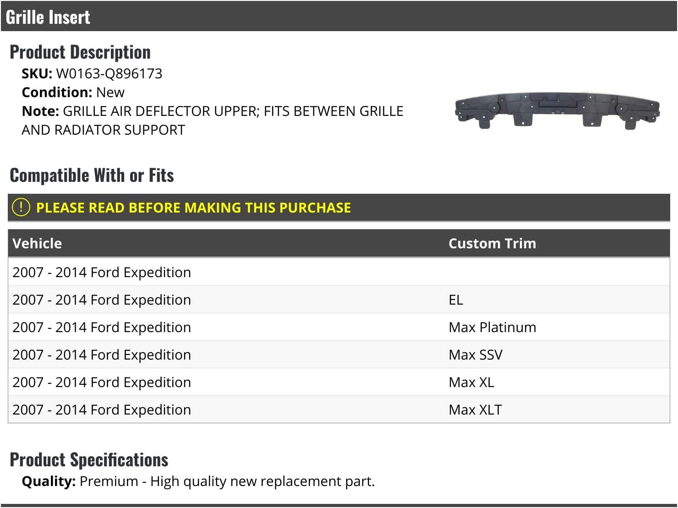Click the Vehicle column header
678x508 pixels.
(37, 243)
